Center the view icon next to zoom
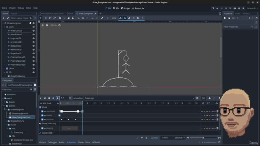Screen dimensions: 260x146 click(43, 25)
